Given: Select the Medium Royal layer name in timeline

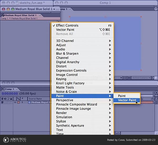Looking at the screenshot, I should [x=41, y=102].
